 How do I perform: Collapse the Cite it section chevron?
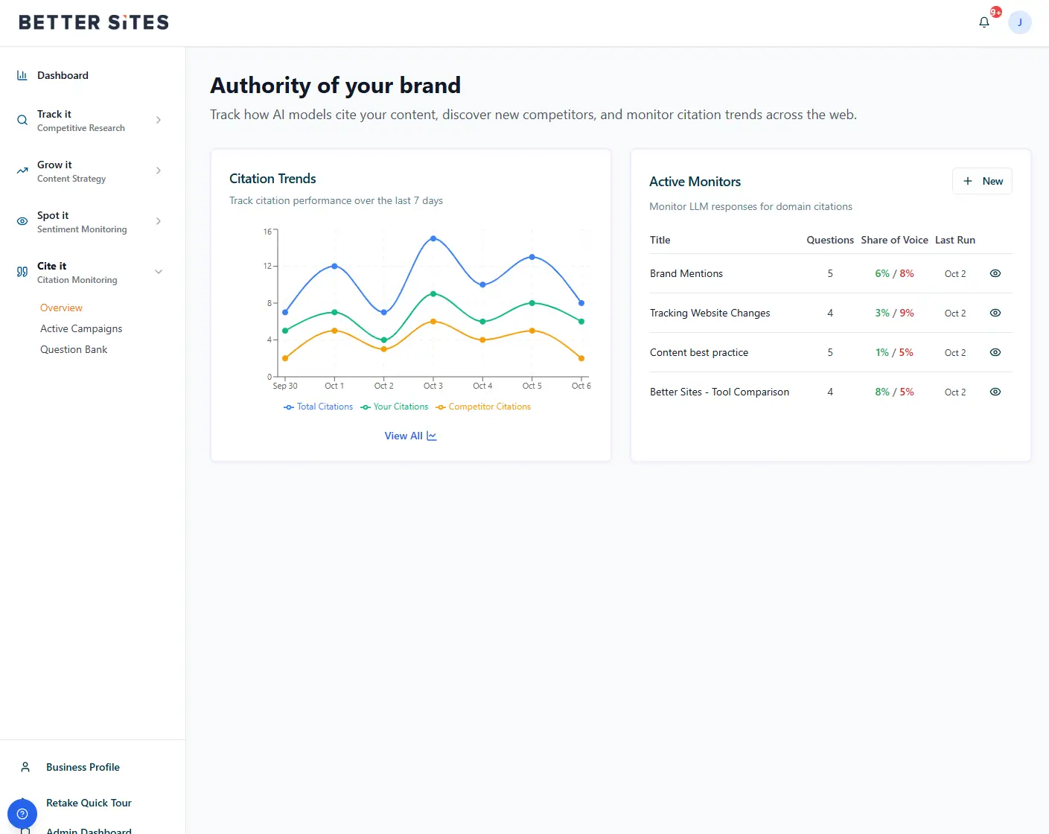pyautogui.click(x=158, y=272)
